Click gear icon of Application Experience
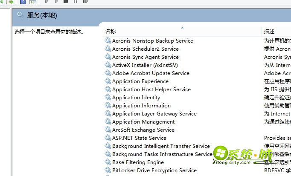This screenshot has height=176, width=291. (x=108, y=81)
